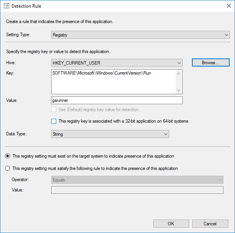Cancel the detection rule dialog
Screen dimensions: 235x233
pyautogui.click(x=210, y=224)
